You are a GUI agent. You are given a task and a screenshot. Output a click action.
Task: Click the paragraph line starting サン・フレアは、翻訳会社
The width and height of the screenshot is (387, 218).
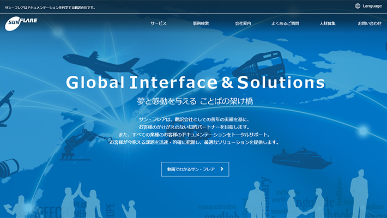point(194,119)
